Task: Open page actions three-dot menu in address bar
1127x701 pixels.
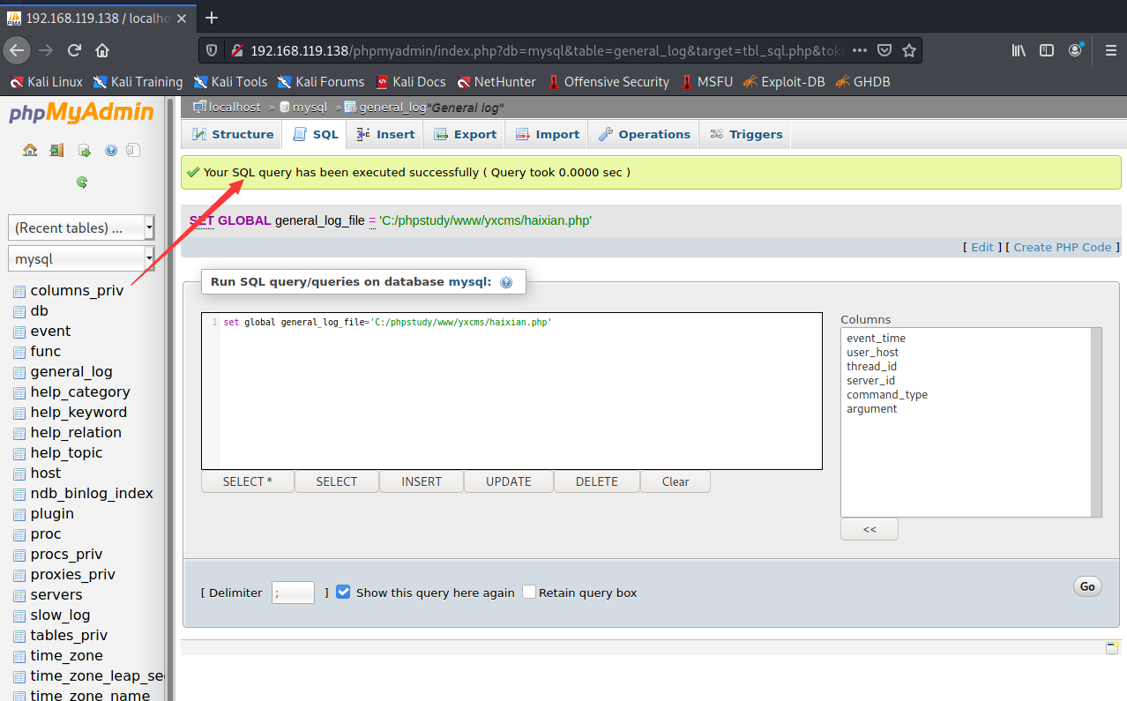Action: 860,50
